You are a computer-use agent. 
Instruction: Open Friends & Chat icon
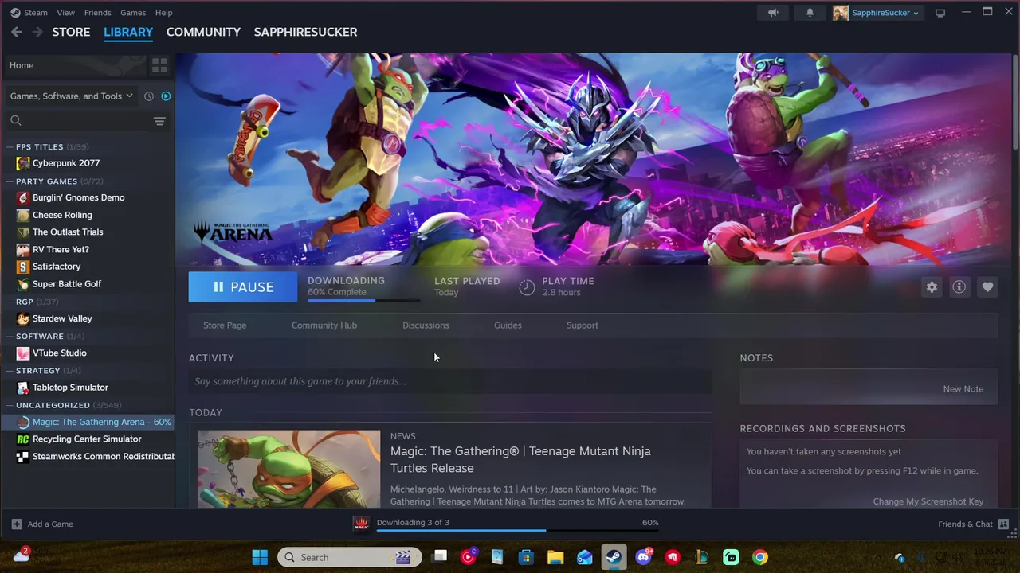pyautogui.click(x=1003, y=524)
